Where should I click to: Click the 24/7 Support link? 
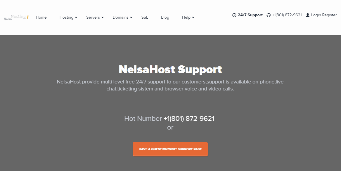[250, 15]
